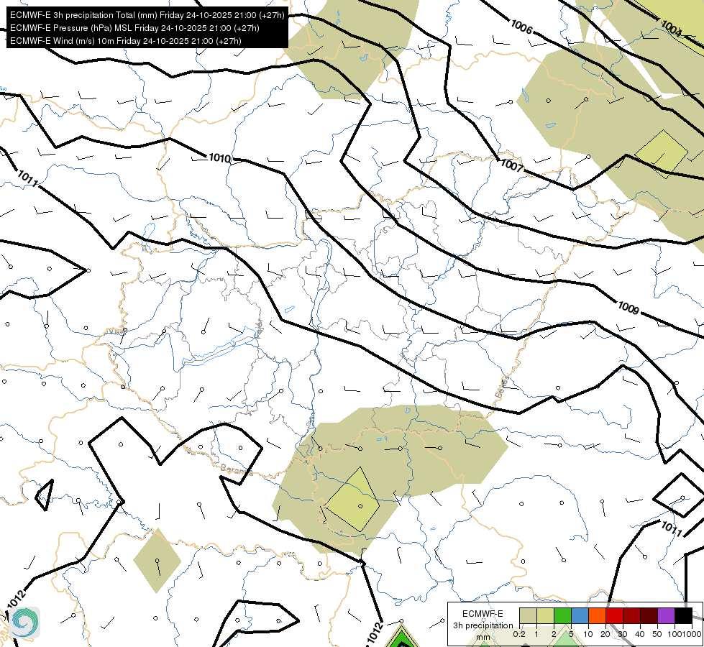
Task: Click the Baranya county label
Action: pyautogui.click(x=237, y=469)
